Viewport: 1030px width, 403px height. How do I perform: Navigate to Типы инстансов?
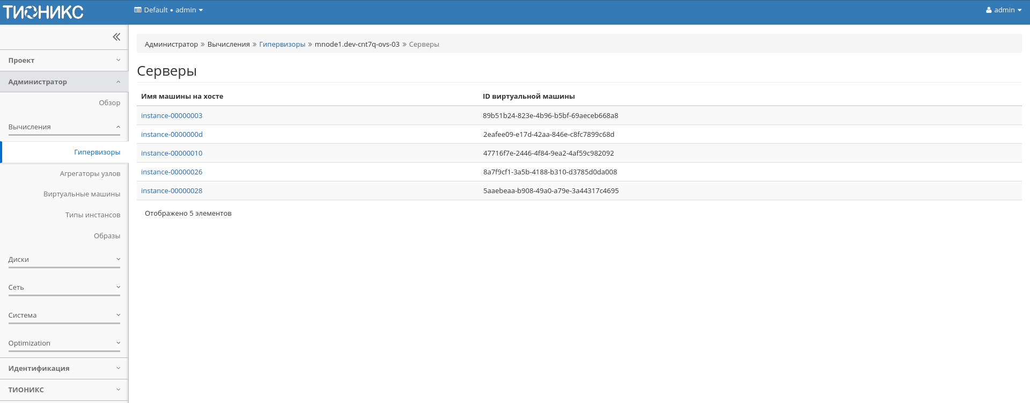pos(93,215)
